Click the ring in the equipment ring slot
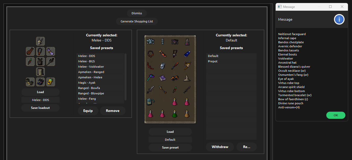Image resolution: width=352 pixels, height=160 pixels. pyautogui.click(x=51, y=82)
